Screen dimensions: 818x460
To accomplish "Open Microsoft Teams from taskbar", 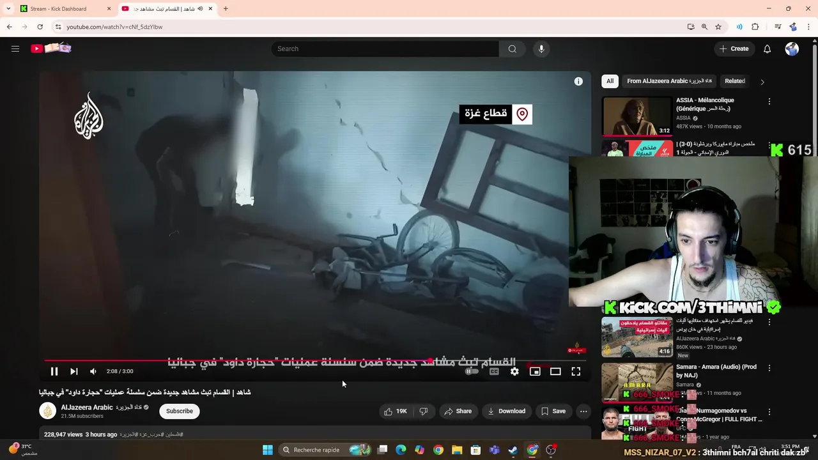I will [494, 450].
